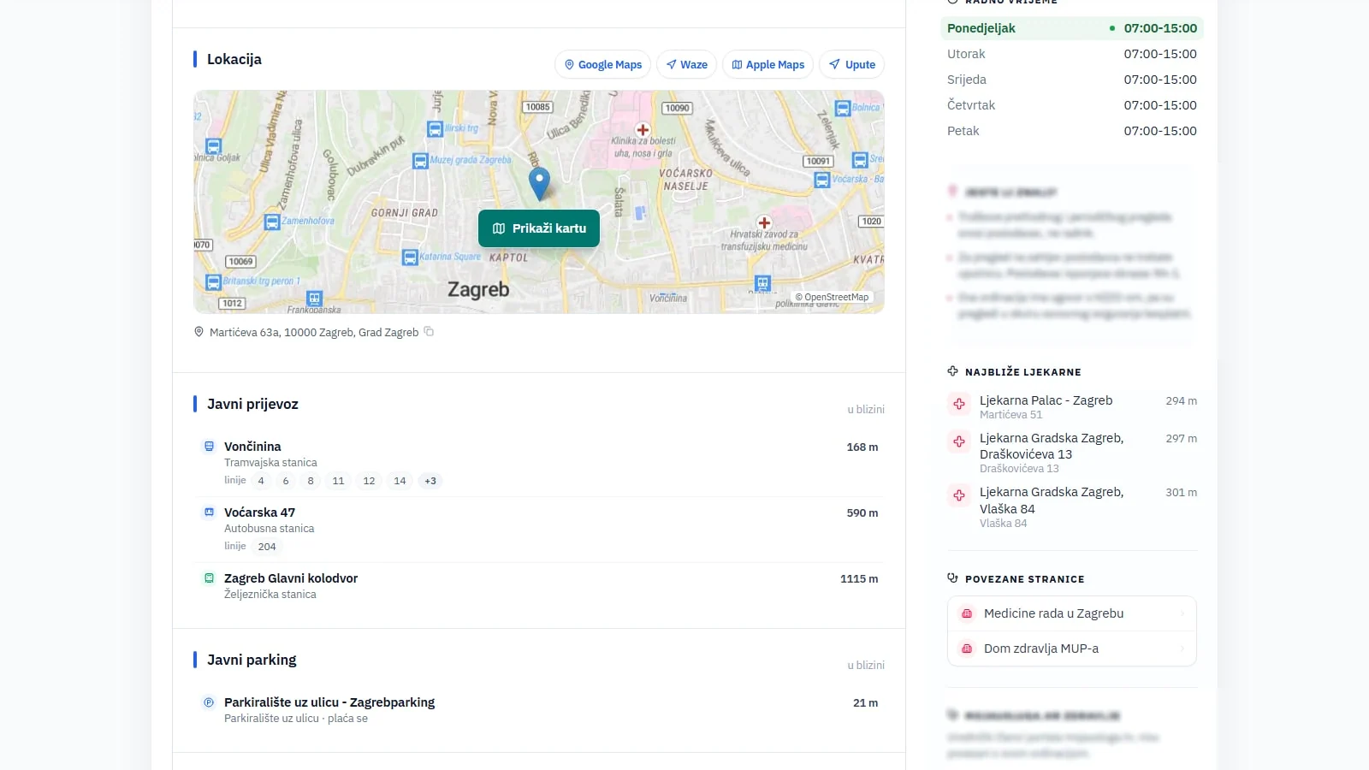
Task: Open Parkiralište uz ulicu - Zagrebparking entry
Action: (539, 710)
